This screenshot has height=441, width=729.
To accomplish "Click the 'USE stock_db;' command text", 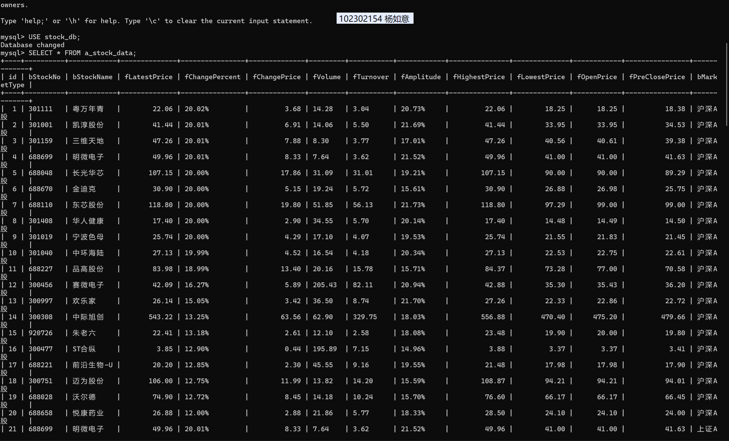I will [54, 37].
